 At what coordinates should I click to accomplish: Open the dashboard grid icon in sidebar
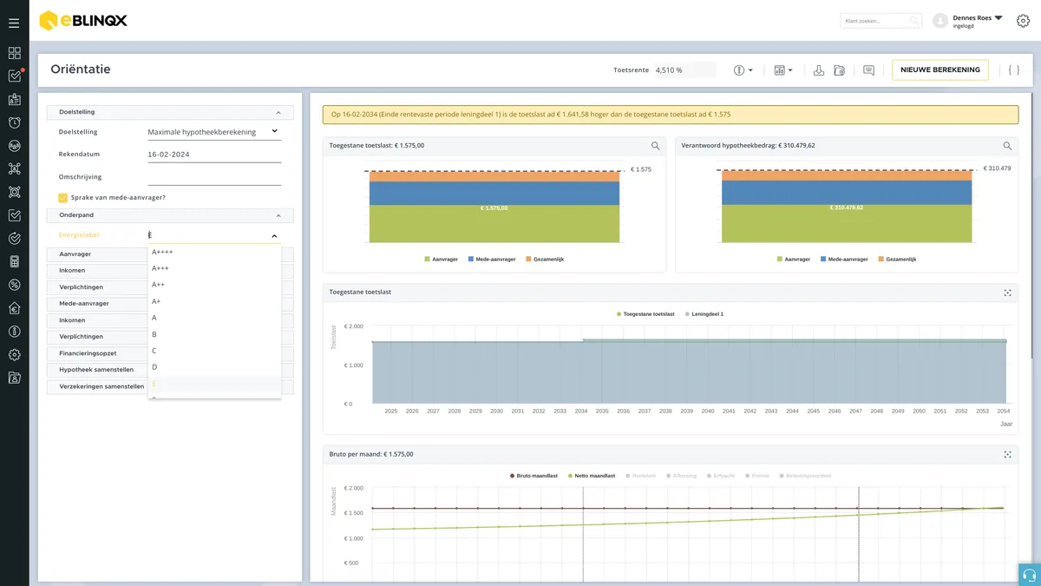pyautogui.click(x=14, y=53)
